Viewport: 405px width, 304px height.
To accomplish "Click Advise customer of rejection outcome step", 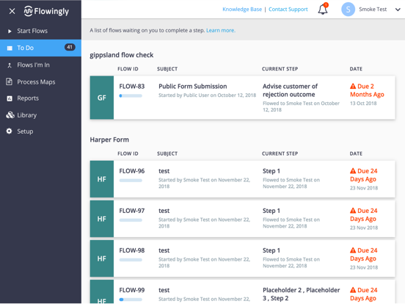I will pyautogui.click(x=290, y=90).
